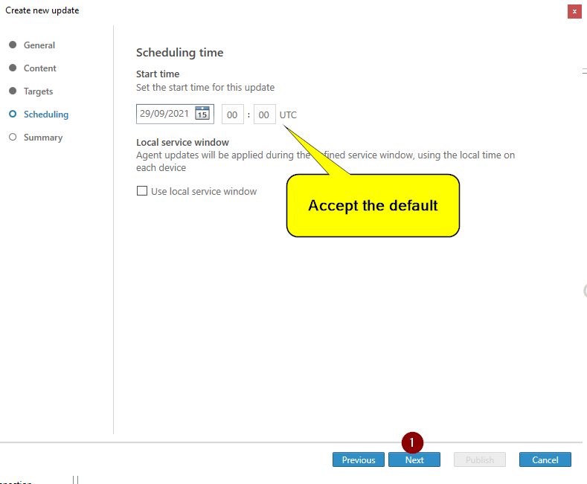Click the Scheduling time heading

pyautogui.click(x=180, y=53)
